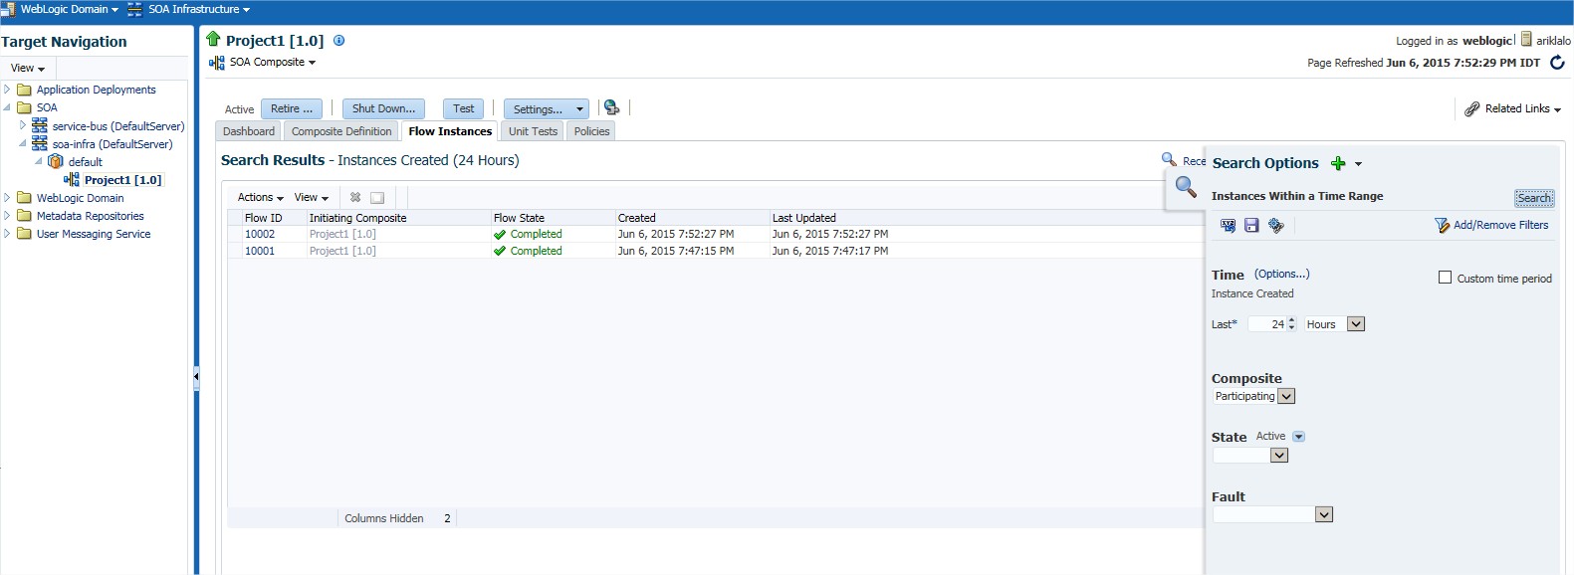Open the Hours time unit dropdown
Viewport: 1574px width, 575px height.
coord(1355,324)
